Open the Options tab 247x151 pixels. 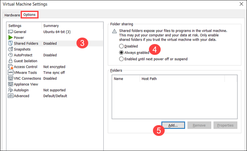[30, 14]
